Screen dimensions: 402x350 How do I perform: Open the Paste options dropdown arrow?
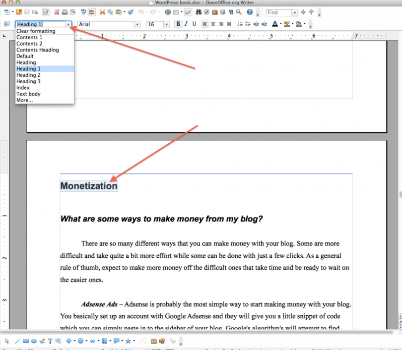pos(125,12)
